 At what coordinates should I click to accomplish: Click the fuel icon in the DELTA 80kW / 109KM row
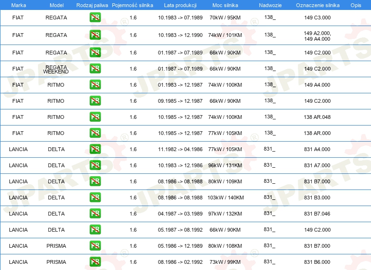pyautogui.click(x=95, y=181)
